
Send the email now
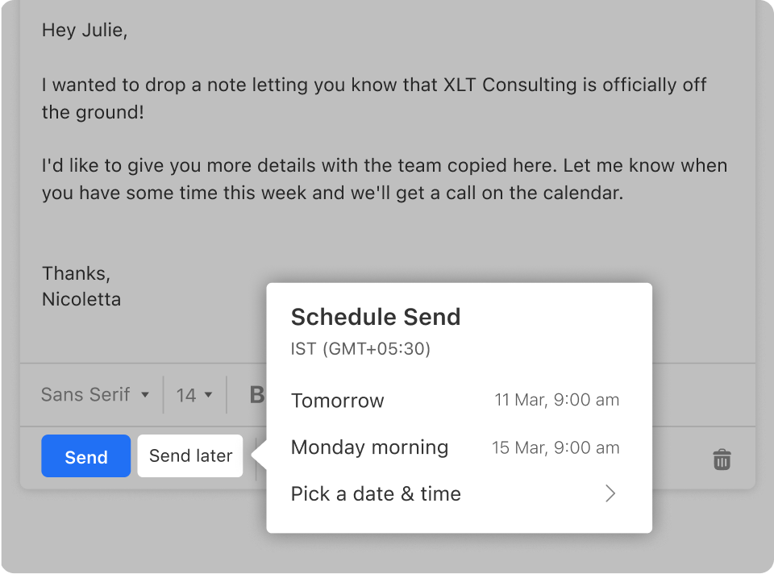(x=85, y=455)
